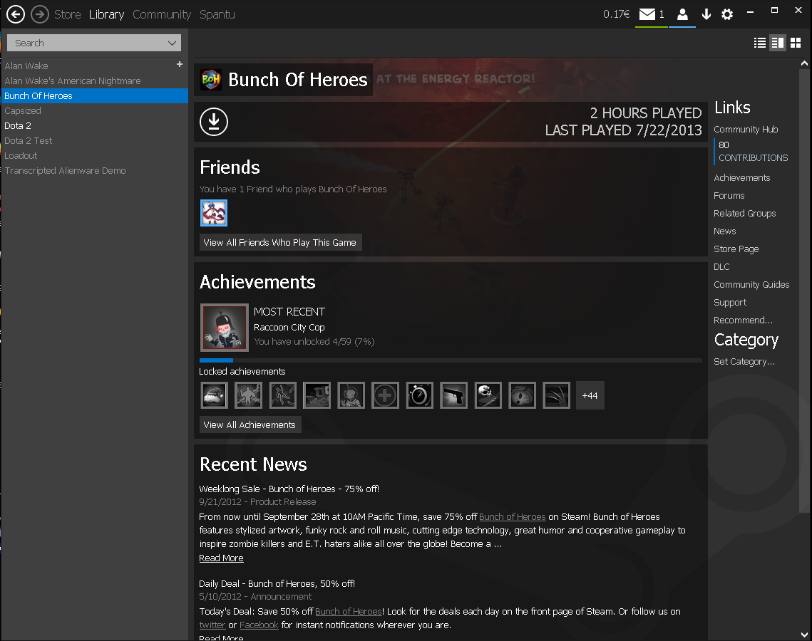Image resolution: width=812 pixels, height=641 pixels.
Task: Add a game with the plus icon
Action: (x=180, y=64)
